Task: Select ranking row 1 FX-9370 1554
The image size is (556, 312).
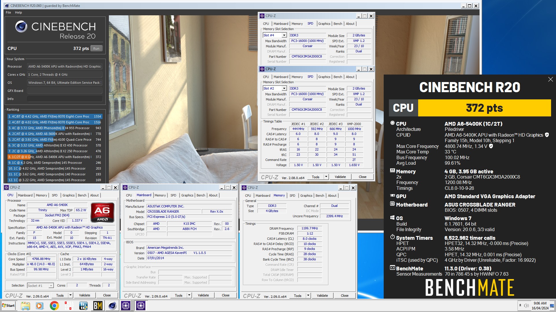Action: [54, 116]
